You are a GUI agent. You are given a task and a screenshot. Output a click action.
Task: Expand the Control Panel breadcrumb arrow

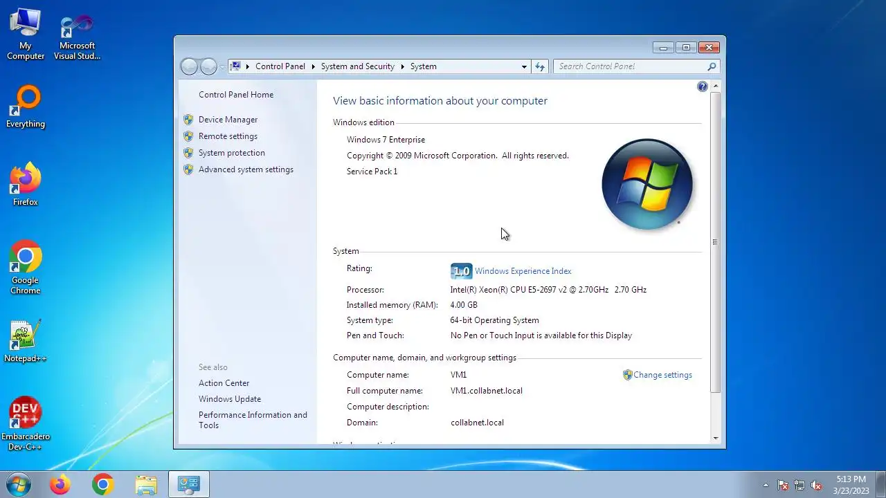pos(313,66)
